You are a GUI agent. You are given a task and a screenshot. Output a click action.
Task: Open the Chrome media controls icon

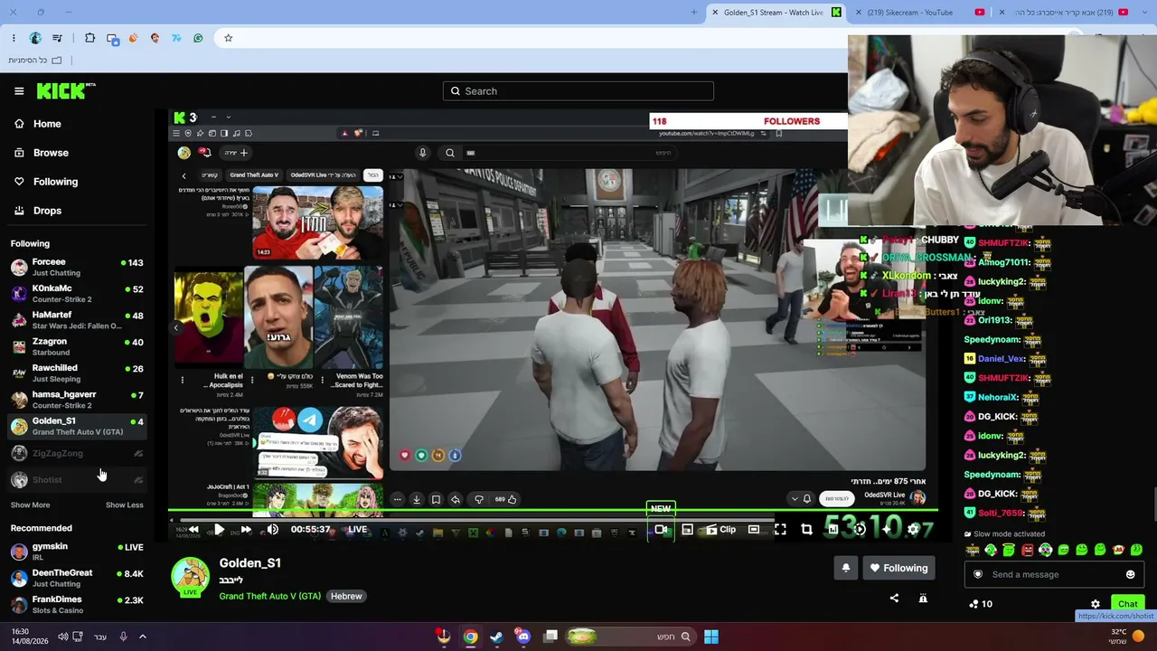58,38
